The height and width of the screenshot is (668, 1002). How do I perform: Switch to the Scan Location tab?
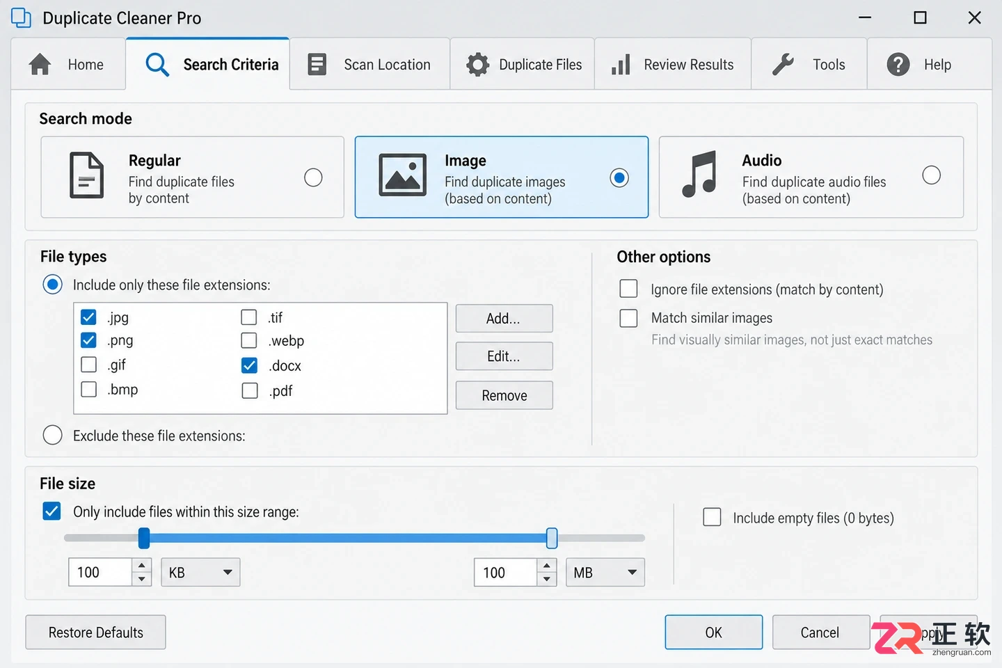point(369,64)
